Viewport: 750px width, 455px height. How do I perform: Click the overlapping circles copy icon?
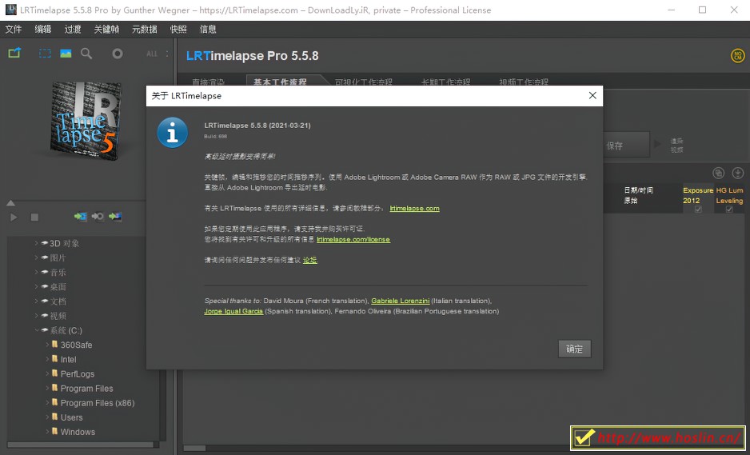pyautogui.click(x=719, y=173)
